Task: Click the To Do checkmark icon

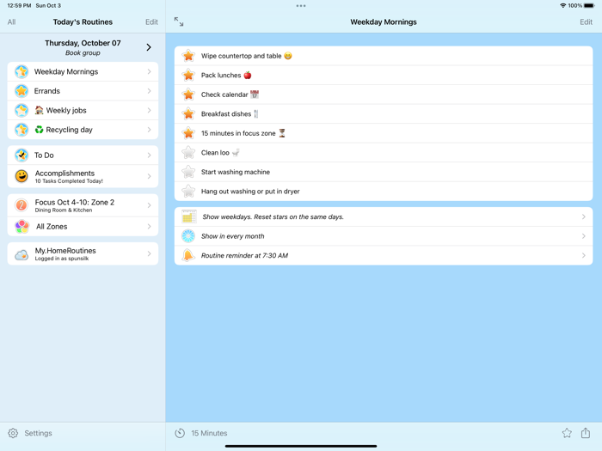Action: 21,155
